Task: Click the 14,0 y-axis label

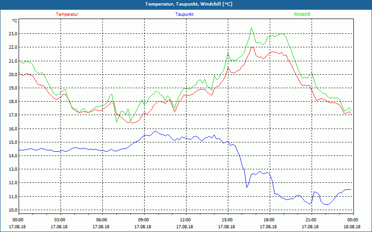Action: click(13, 156)
